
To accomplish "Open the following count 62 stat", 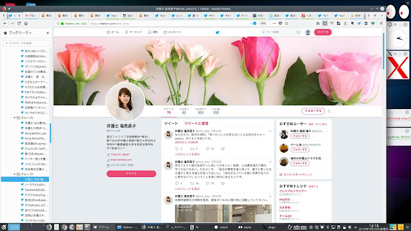I will pyautogui.click(x=184, y=111).
